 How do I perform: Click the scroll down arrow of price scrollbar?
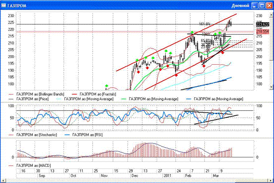point(271,87)
